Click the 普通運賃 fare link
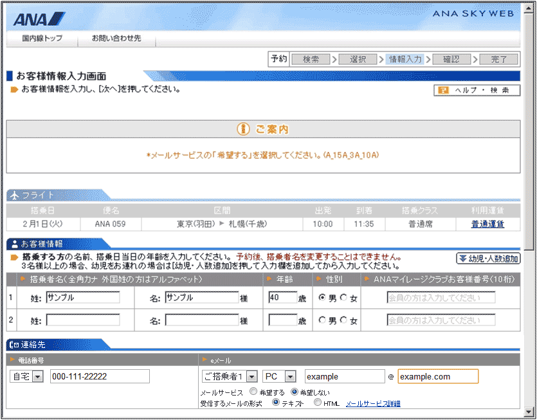537x420 pixels. click(x=487, y=224)
